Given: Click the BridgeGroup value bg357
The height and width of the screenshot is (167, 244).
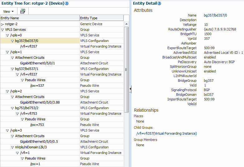Looking at the screenshot, I should tap(209, 81).
